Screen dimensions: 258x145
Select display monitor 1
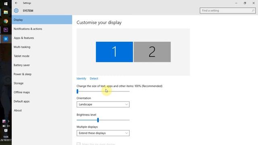114,52
